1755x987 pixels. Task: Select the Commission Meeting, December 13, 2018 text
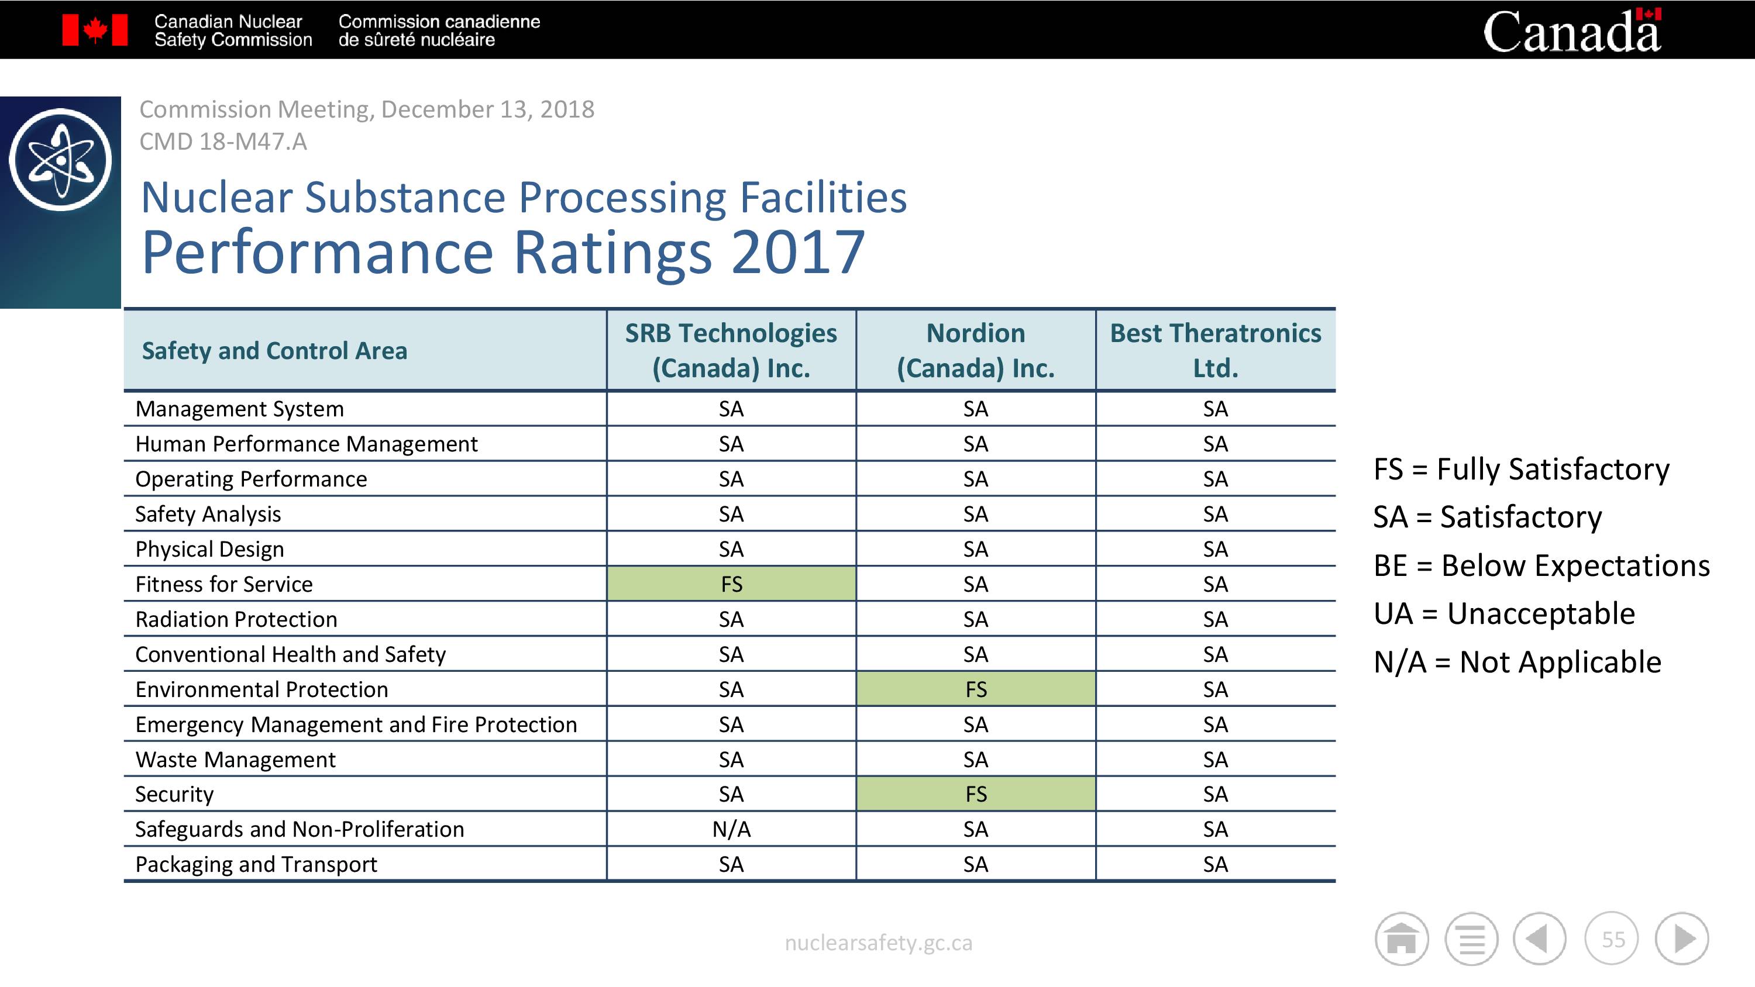pos(367,109)
